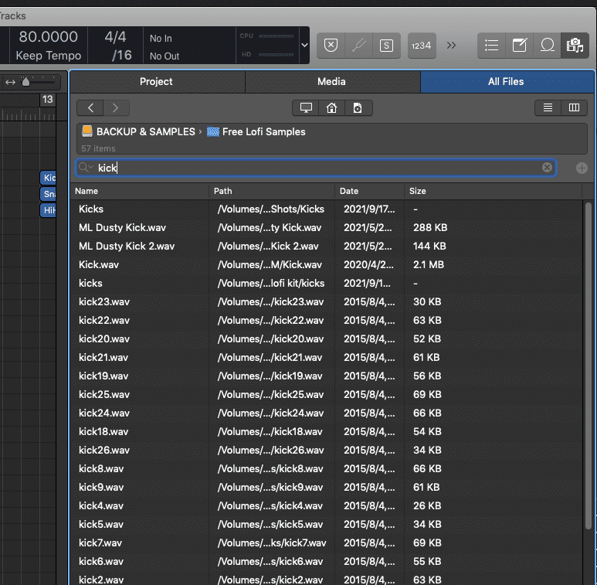Open the Keep Tempo mode menu
This screenshot has height=585, width=597.
click(x=49, y=56)
